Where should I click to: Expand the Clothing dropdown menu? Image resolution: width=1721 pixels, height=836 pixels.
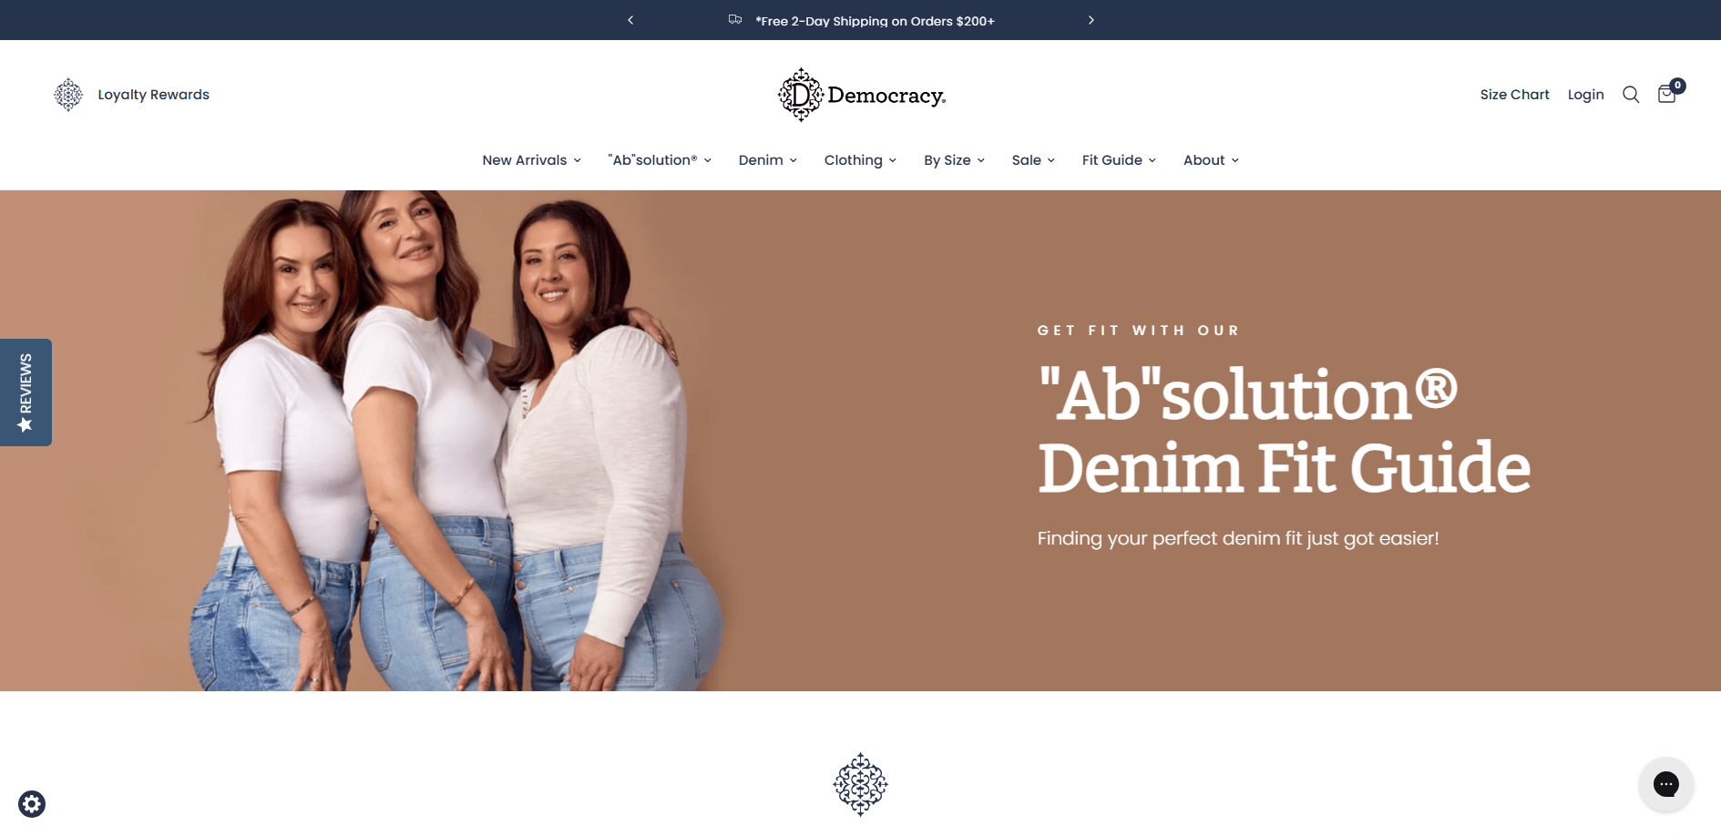860,160
